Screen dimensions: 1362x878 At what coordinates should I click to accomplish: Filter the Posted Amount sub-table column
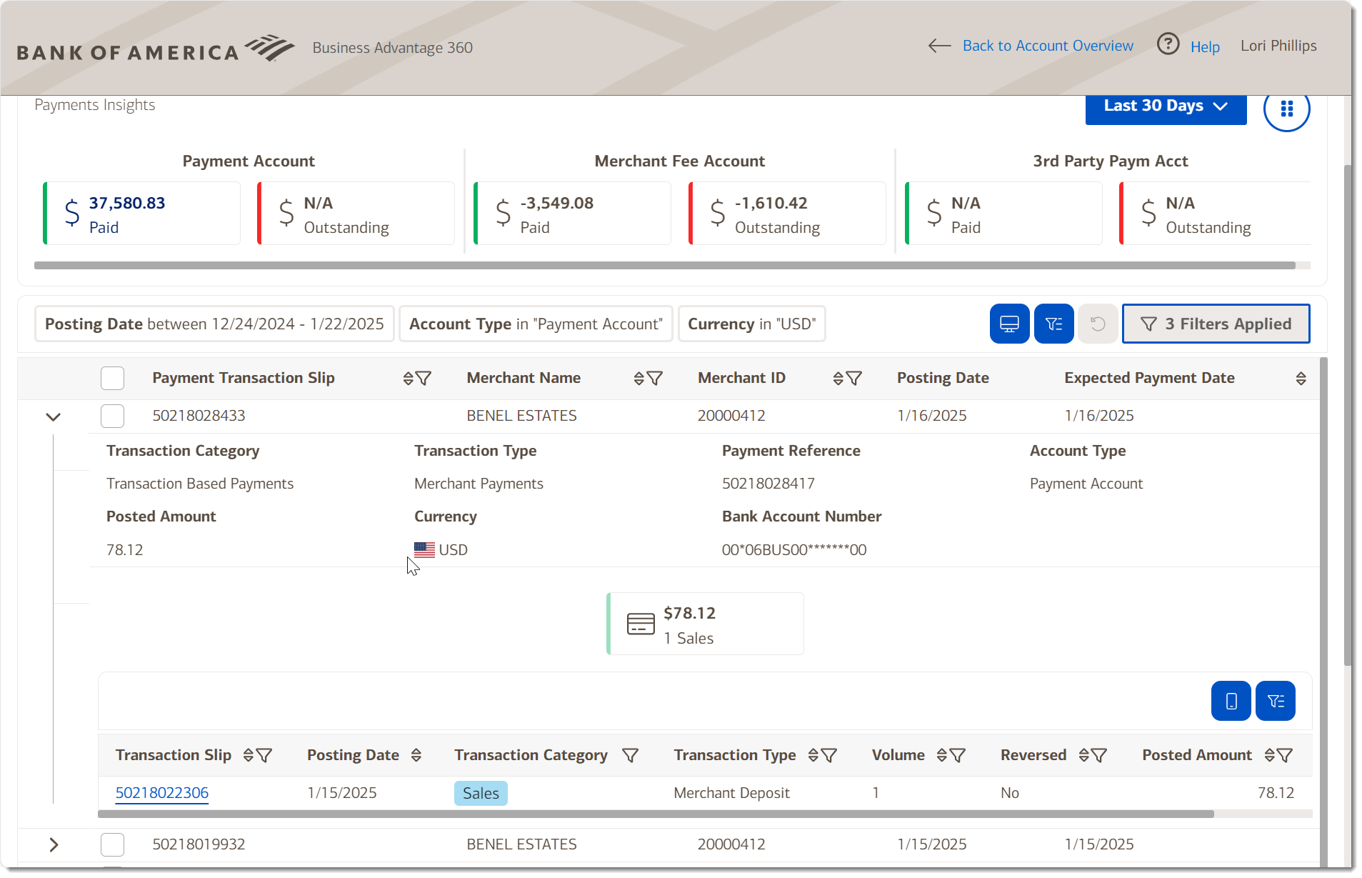[1285, 755]
